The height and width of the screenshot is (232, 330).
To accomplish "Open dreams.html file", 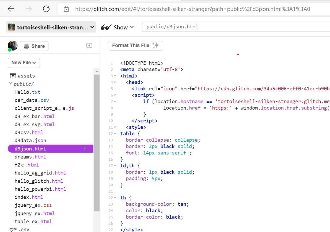I will click(30, 157).
